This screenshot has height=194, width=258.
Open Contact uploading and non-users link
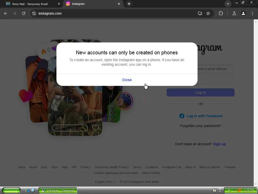click(116, 173)
